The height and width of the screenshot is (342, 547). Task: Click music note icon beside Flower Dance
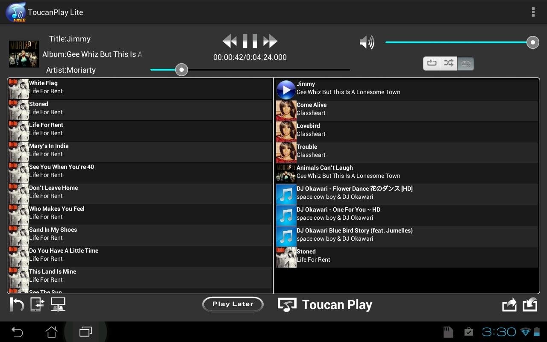[x=286, y=195]
